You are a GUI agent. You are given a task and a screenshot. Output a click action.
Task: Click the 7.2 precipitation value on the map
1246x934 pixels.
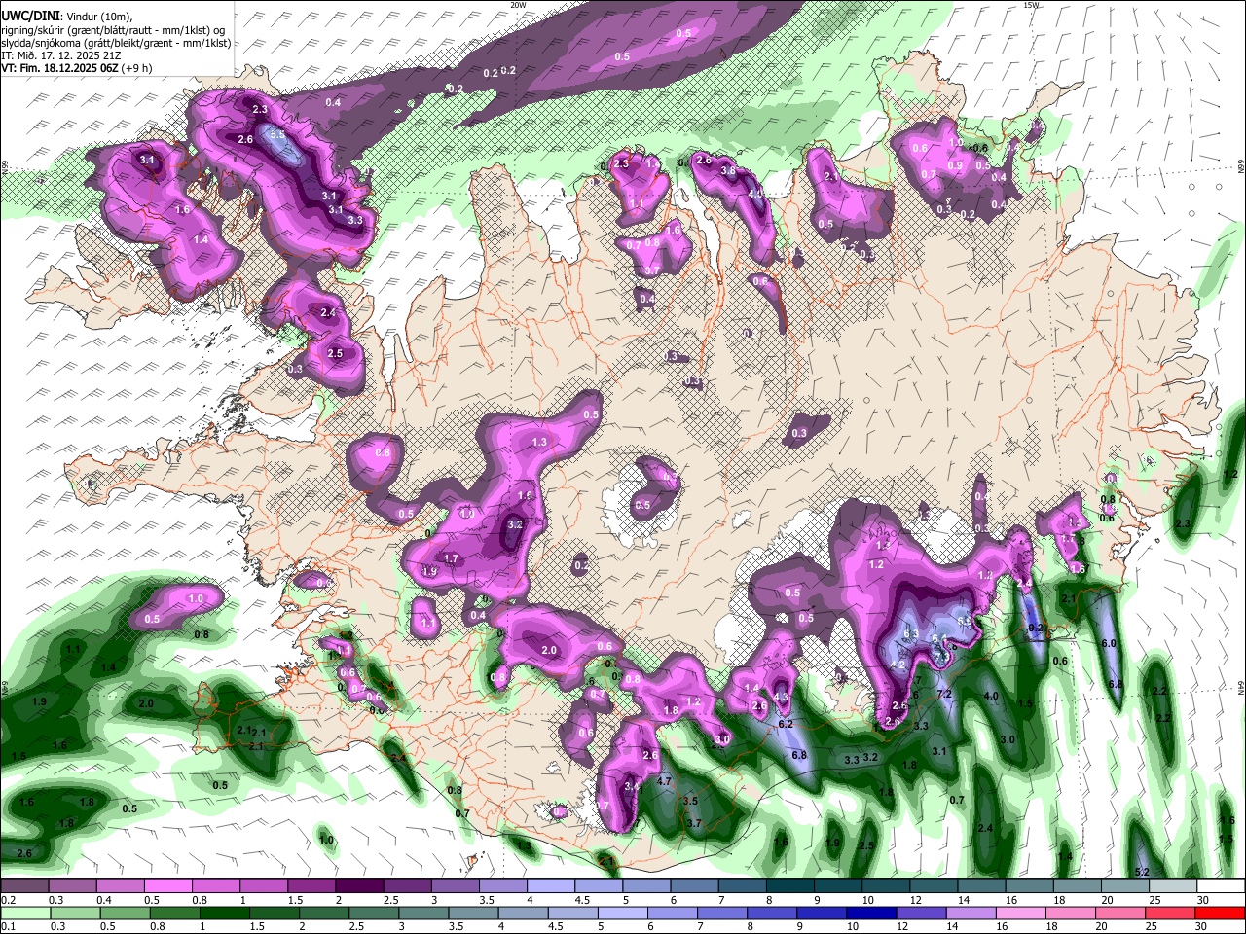pyautogui.click(x=943, y=694)
